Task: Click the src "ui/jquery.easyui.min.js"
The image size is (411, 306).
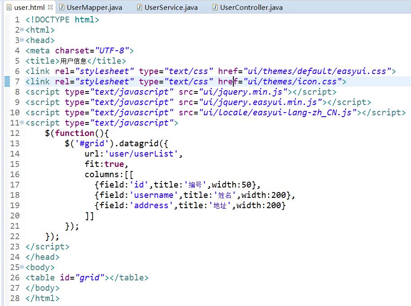Action: click(260, 102)
